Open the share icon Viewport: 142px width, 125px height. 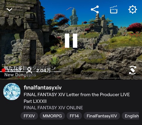pos(95,9)
